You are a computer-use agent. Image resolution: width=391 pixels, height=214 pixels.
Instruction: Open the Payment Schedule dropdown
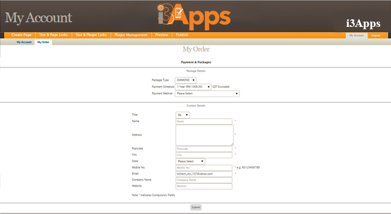point(193,87)
